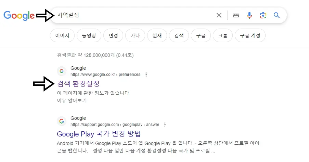The height and width of the screenshot is (162, 309).
Task: Open more options for Google Play result
Action: click(166, 125)
